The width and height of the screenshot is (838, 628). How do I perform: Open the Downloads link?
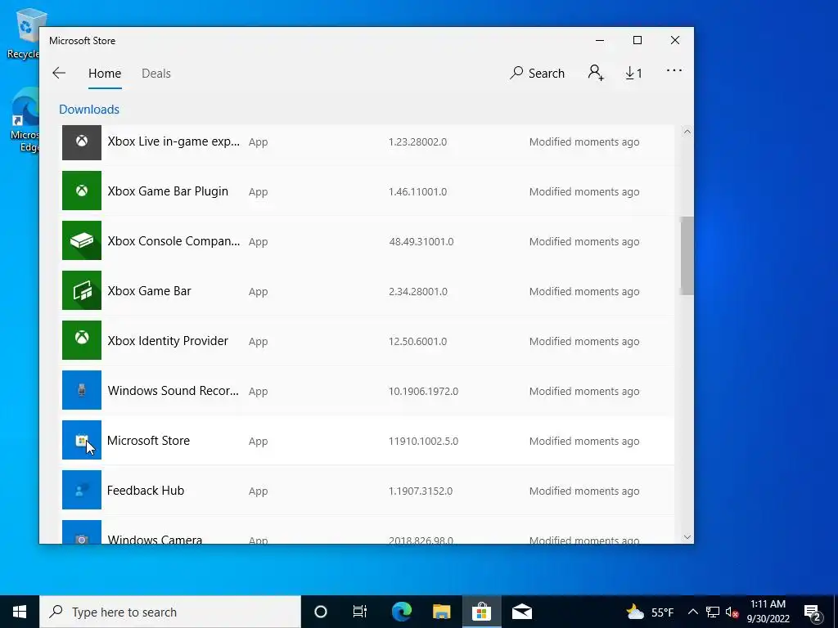89,109
